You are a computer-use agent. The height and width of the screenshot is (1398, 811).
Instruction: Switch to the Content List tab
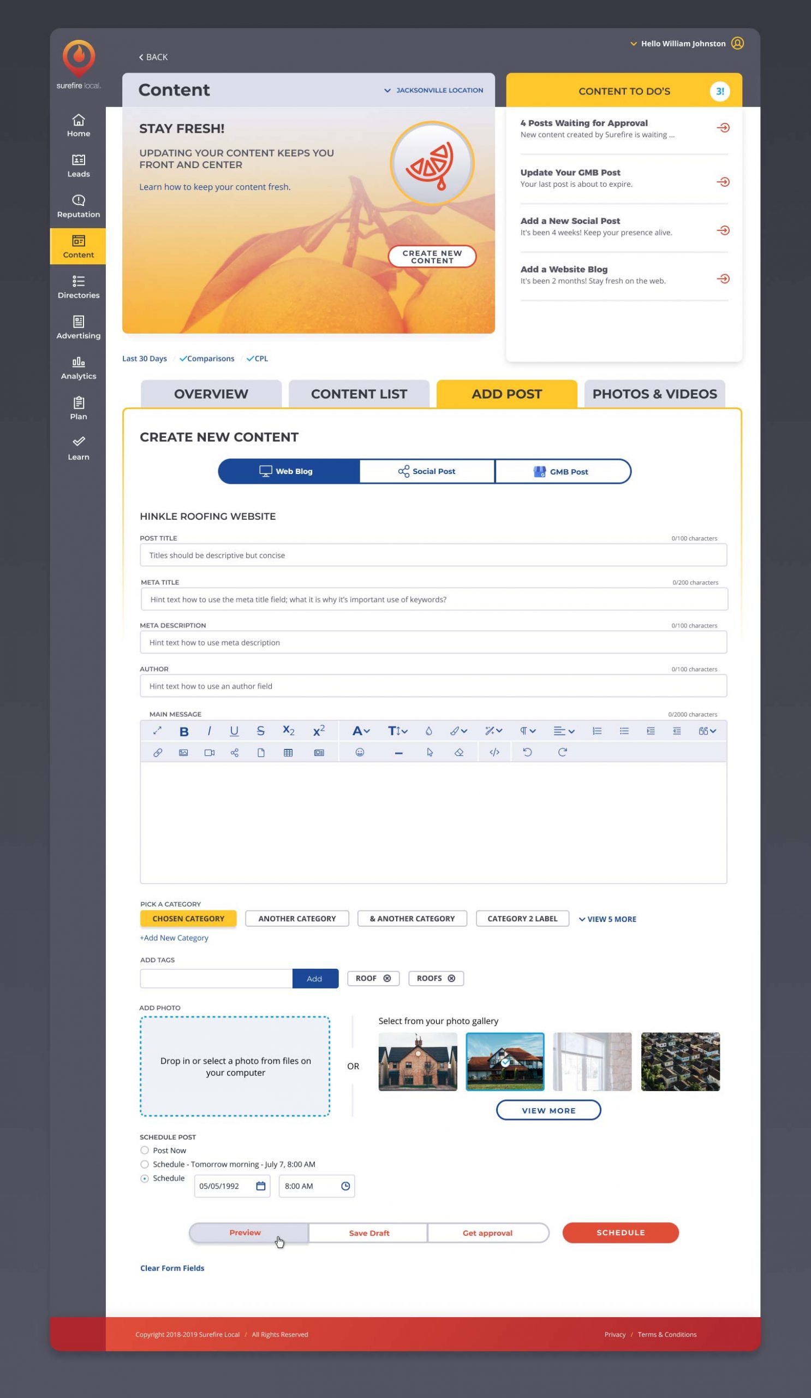[x=359, y=394]
